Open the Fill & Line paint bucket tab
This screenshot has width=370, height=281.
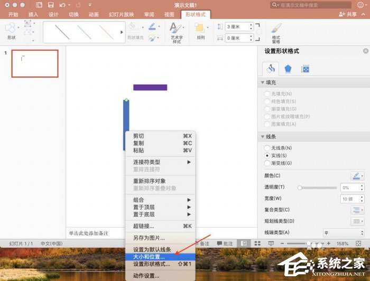271,69
